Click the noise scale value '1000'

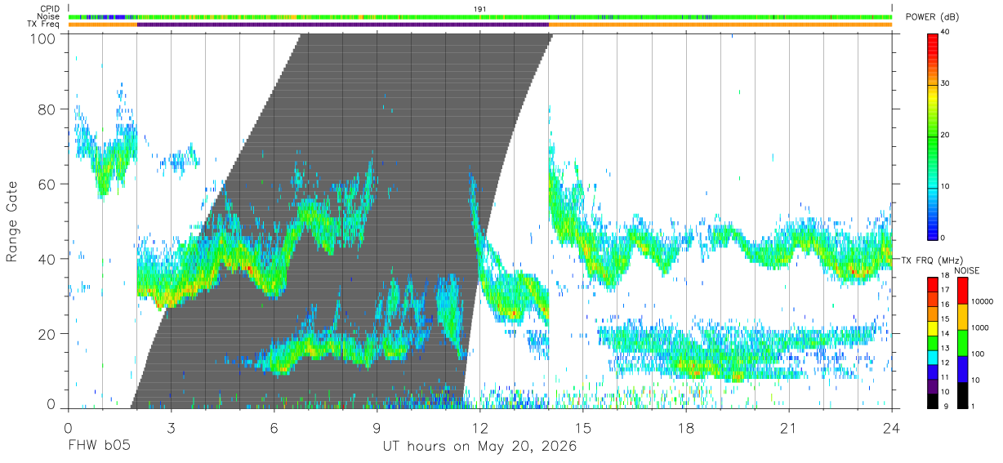[x=980, y=327]
